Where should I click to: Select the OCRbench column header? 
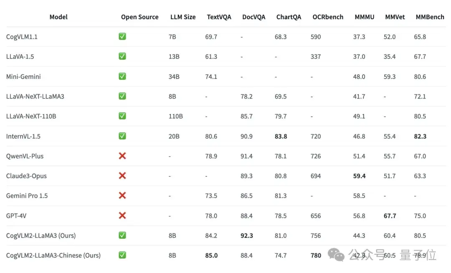coord(328,17)
